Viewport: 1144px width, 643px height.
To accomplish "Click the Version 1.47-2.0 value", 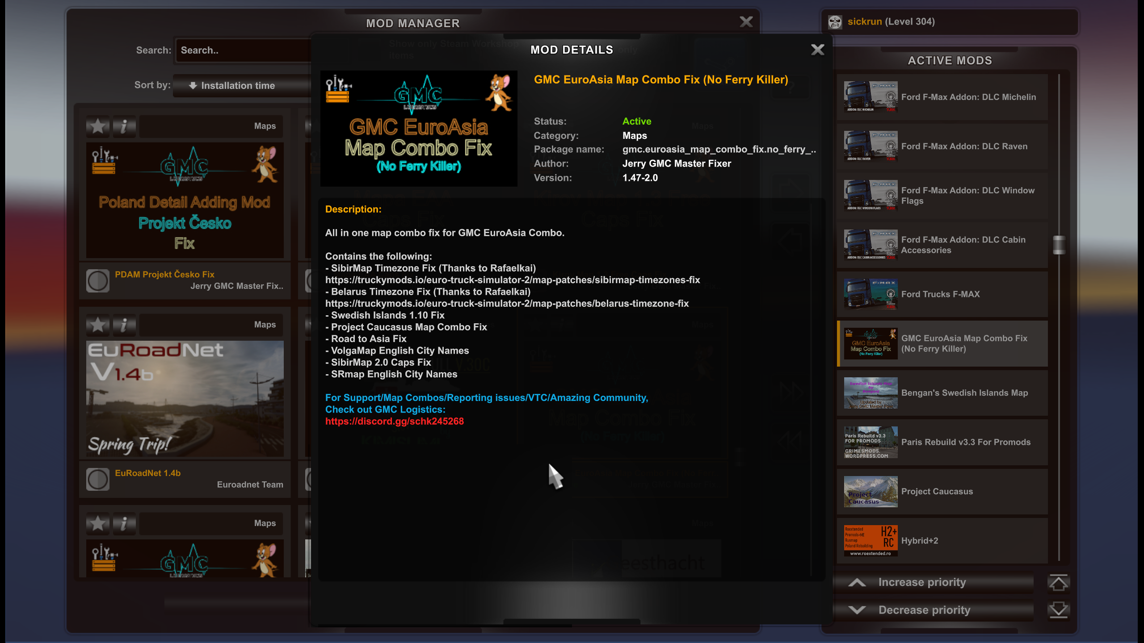I will click(640, 178).
